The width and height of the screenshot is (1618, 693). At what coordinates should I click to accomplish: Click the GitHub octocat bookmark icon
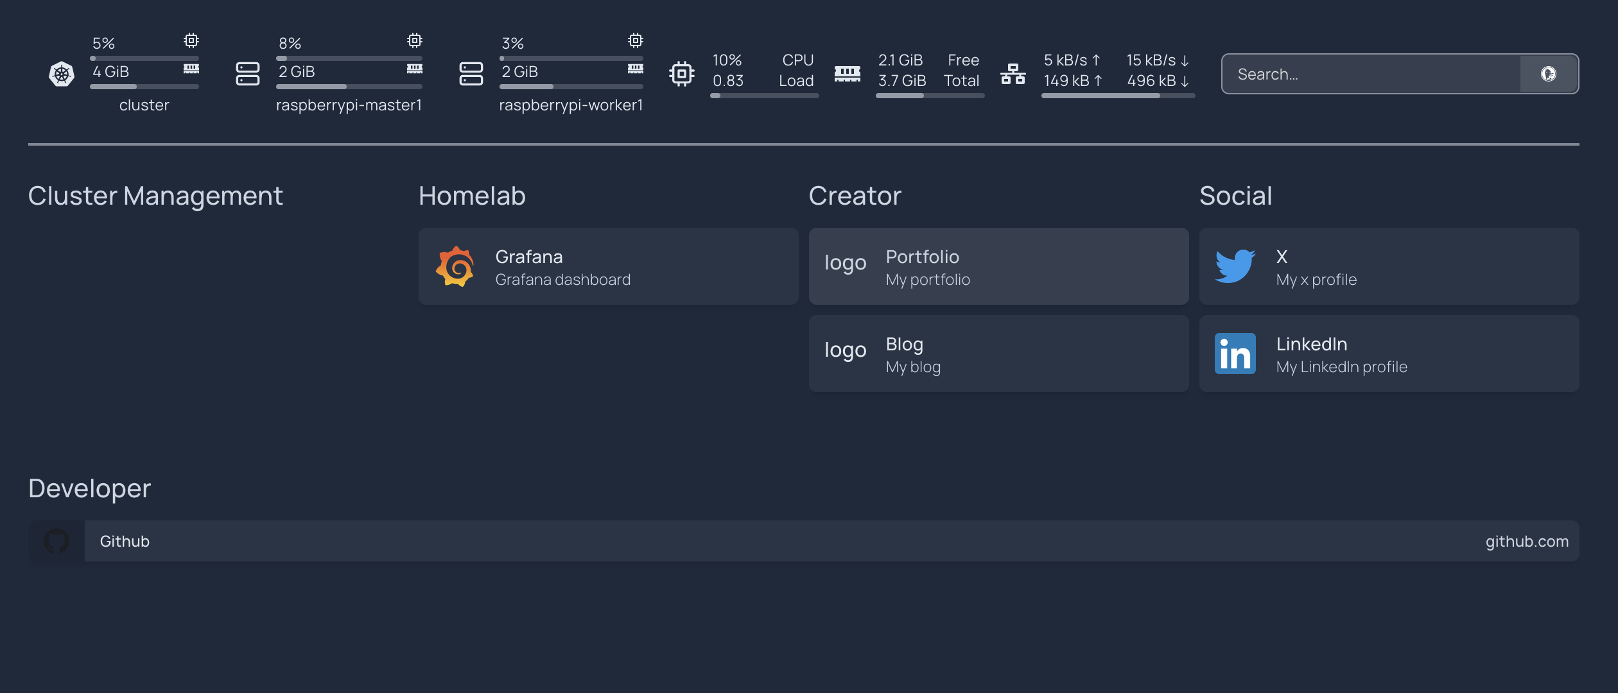(x=57, y=541)
